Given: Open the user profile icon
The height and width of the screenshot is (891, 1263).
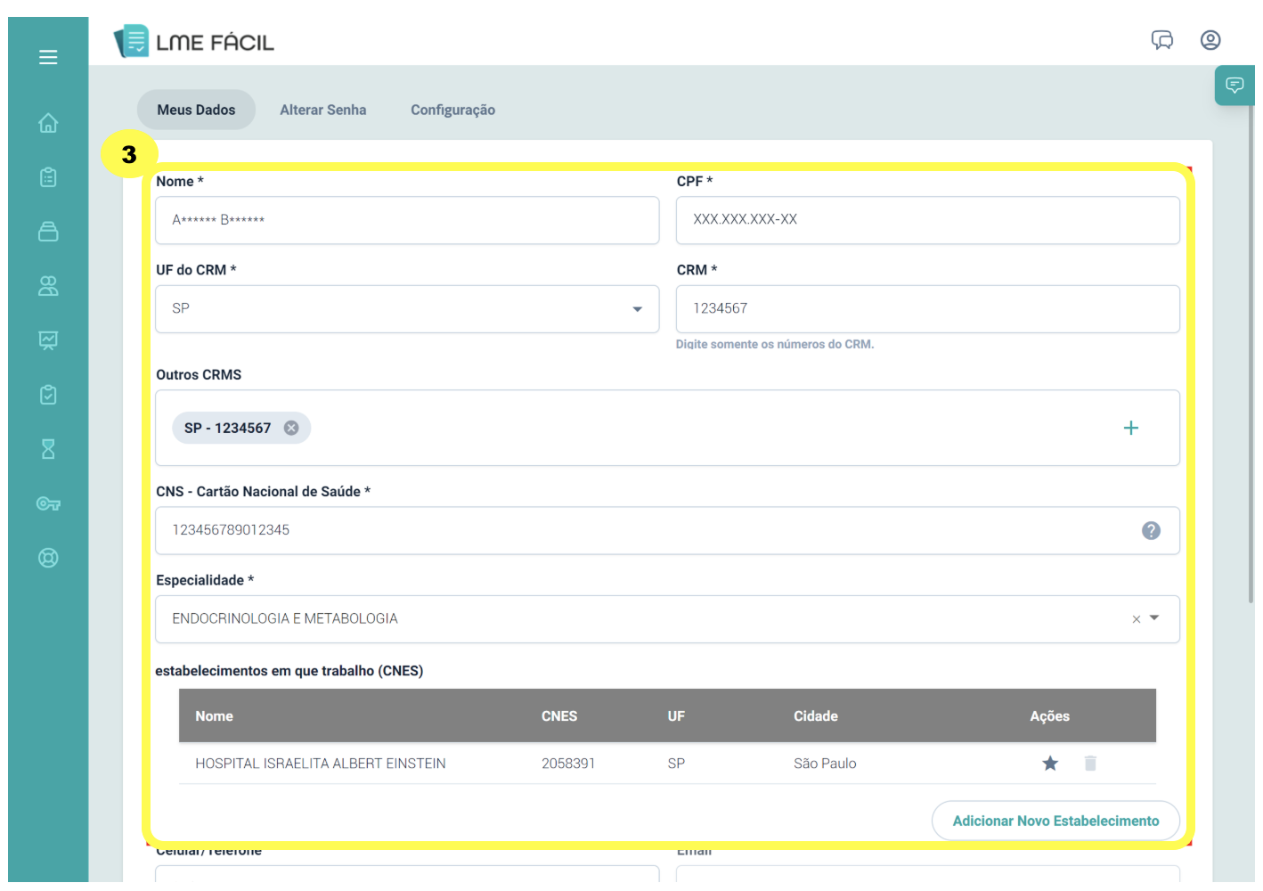Looking at the screenshot, I should tap(1210, 40).
